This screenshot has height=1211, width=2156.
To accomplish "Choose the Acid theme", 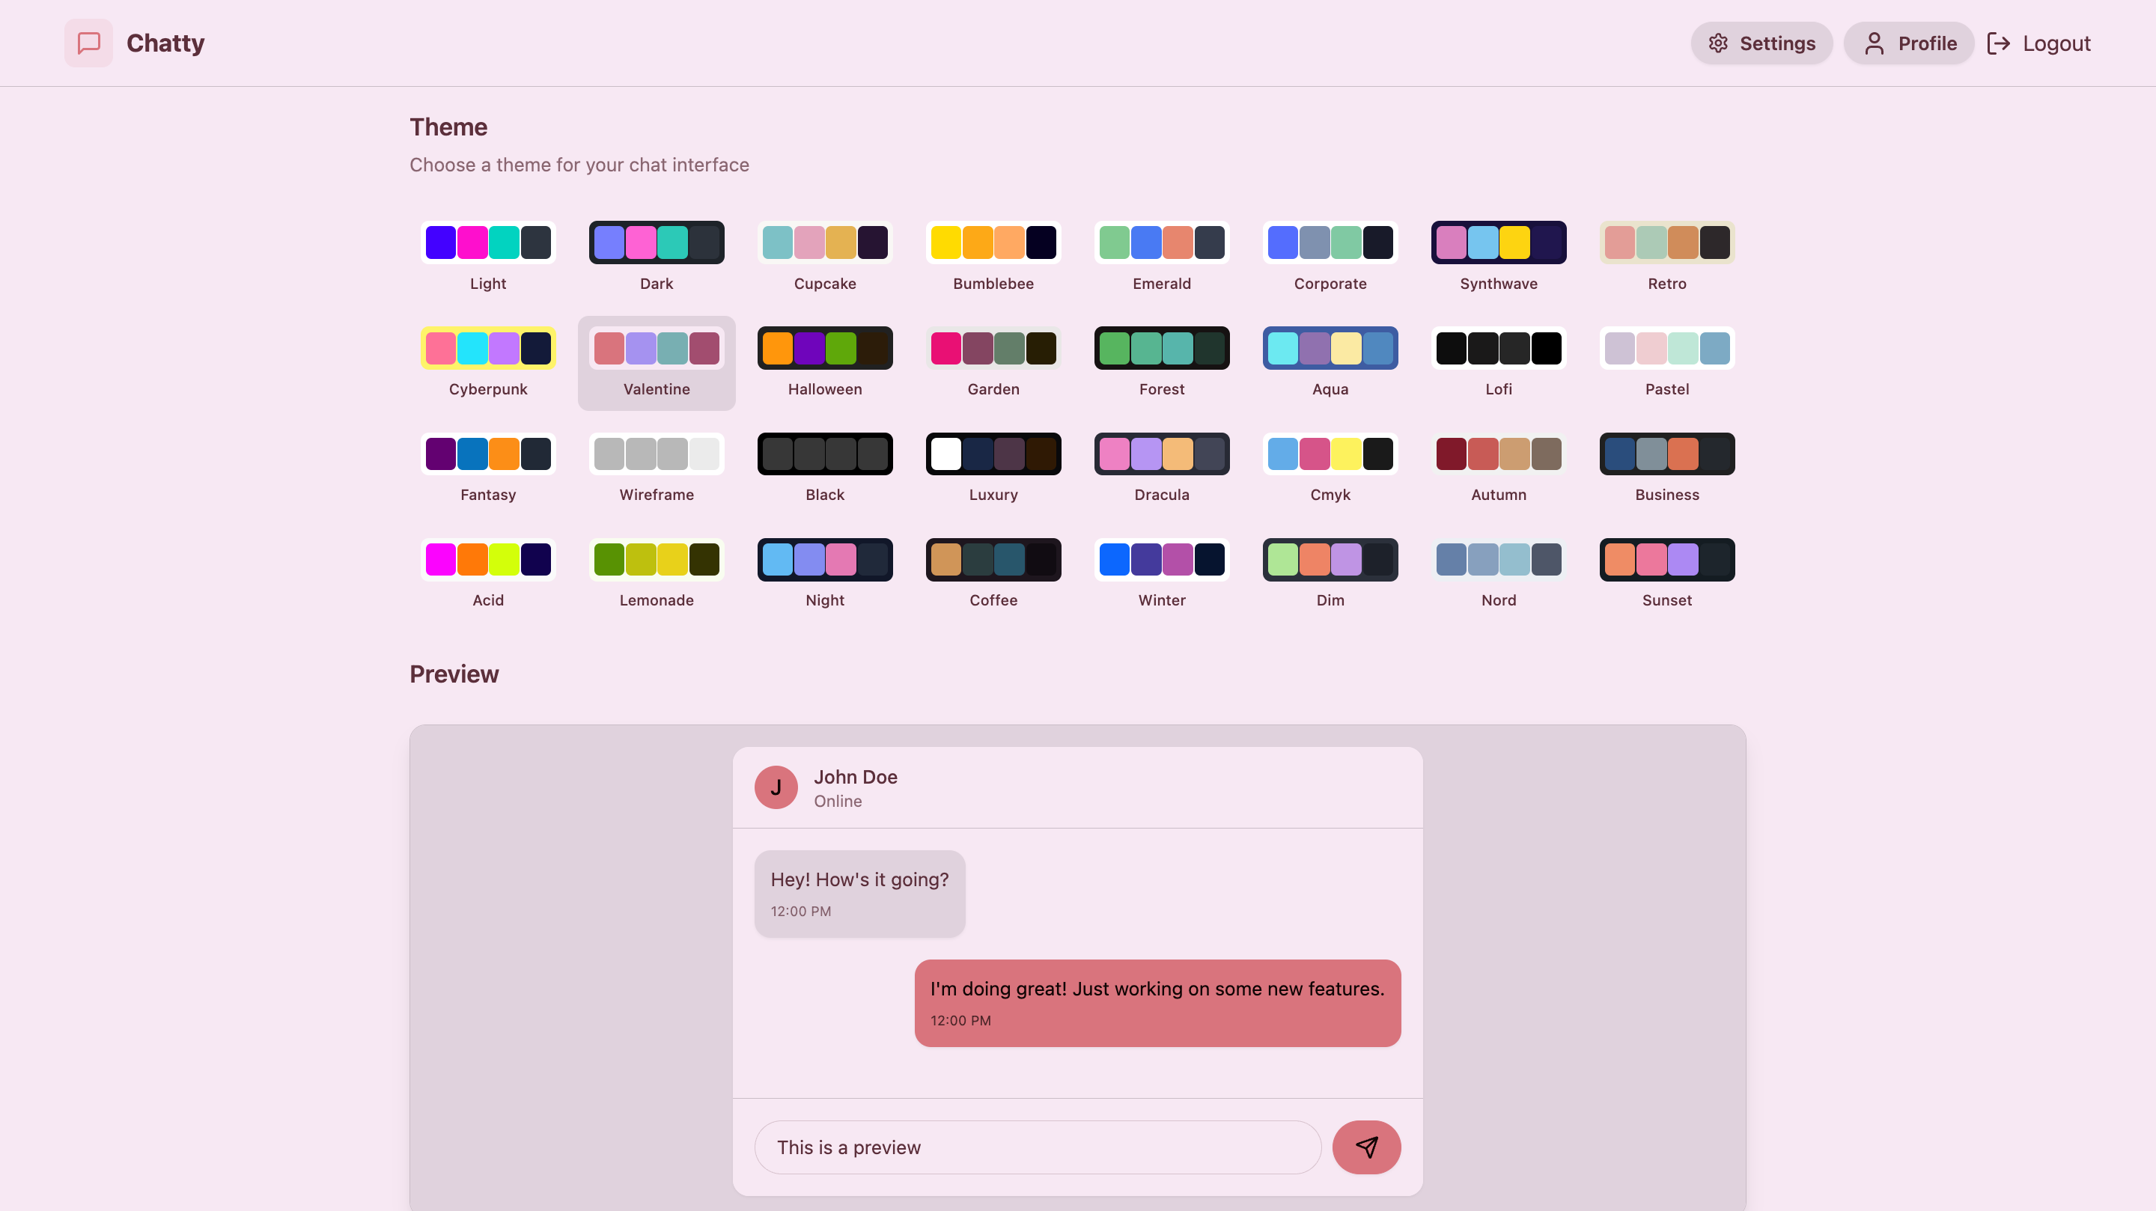I will 488,573.
